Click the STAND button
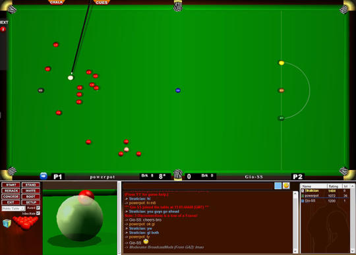356x255 pixels. point(31,184)
